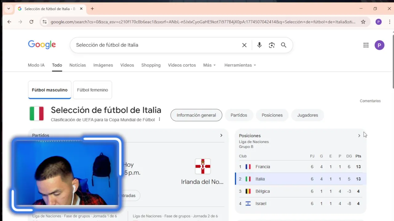The width and height of the screenshot is (394, 221).
Task: Click the magnifying glass search button
Action: tap(283, 45)
